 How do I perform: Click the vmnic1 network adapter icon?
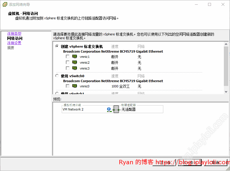75,56
